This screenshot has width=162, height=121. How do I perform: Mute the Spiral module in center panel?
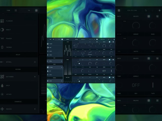tap(97, 59)
